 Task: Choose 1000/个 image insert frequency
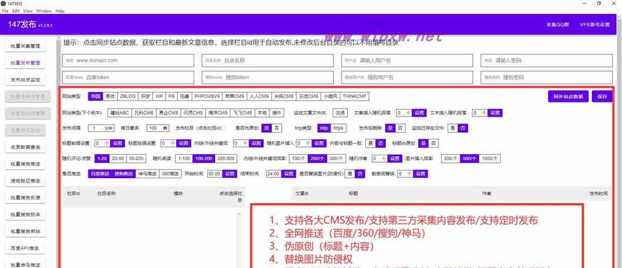click(x=490, y=159)
